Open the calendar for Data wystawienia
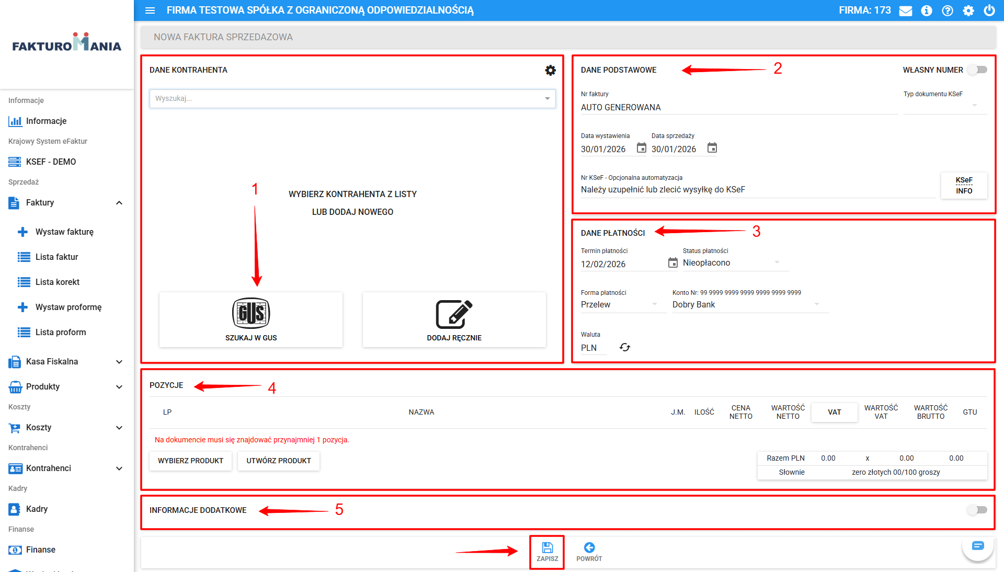This screenshot has width=1004, height=572. click(x=641, y=148)
